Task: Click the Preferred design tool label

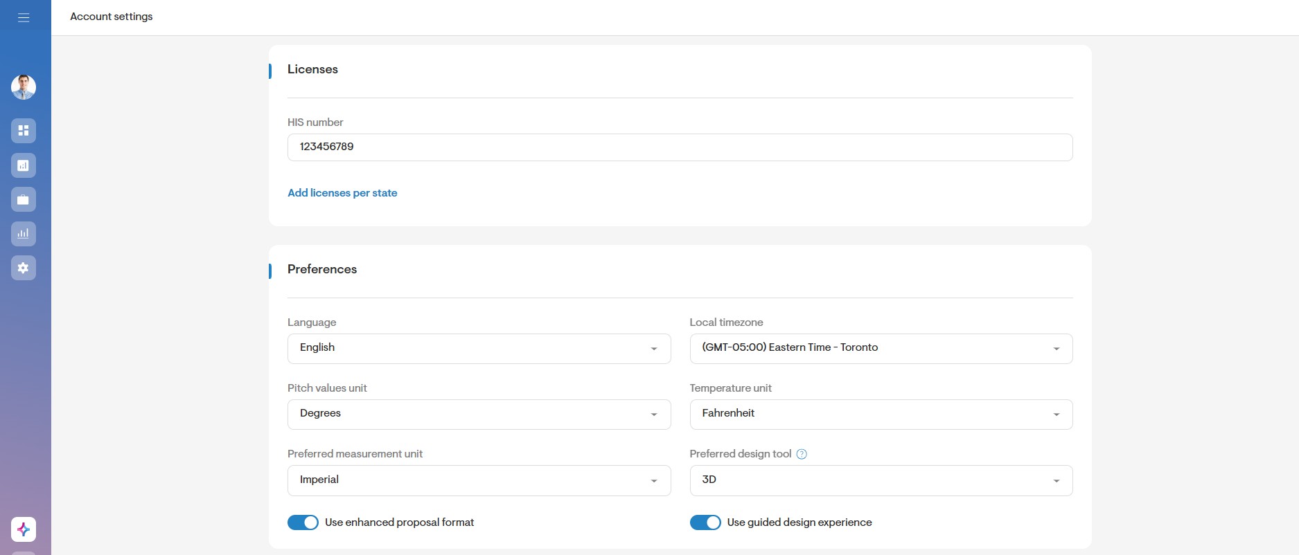Action: click(740, 454)
